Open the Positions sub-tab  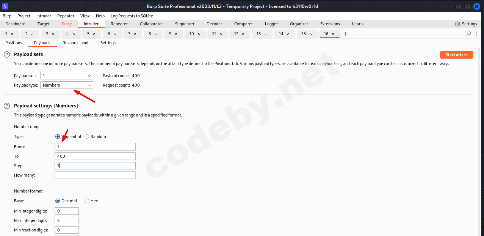click(14, 43)
